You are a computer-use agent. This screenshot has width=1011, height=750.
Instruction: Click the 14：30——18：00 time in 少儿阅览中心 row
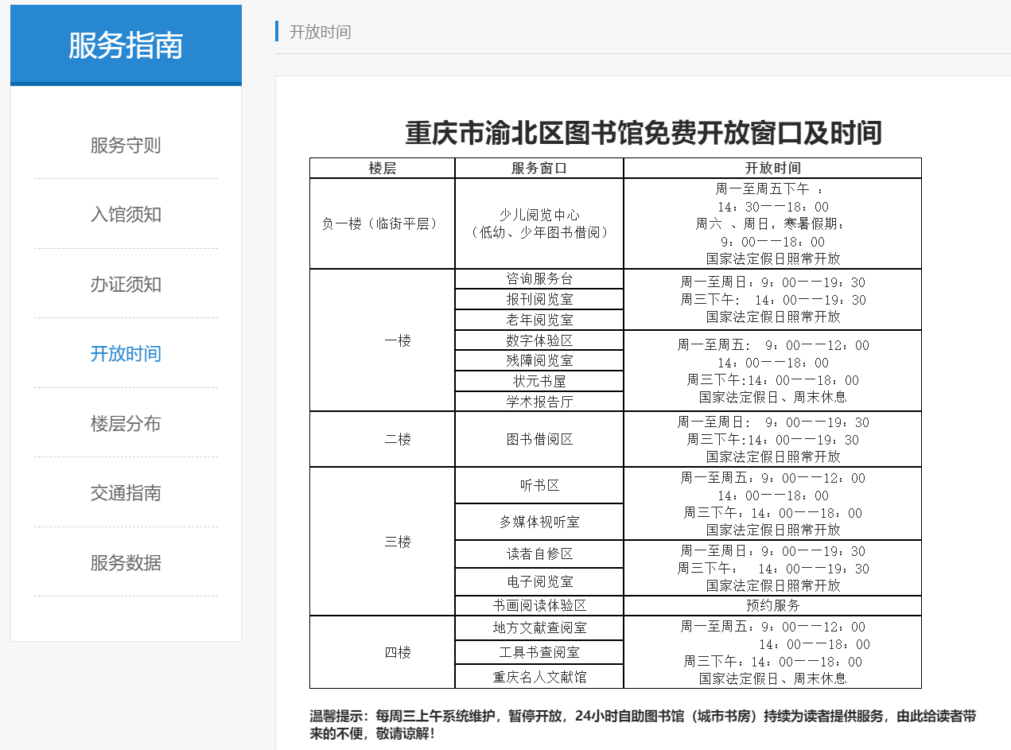pyautogui.click(x=772, y=207)
